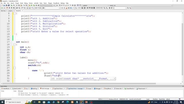Click the Toggle bookmark flag icon
Screen dimensions: 184x104
[x=7, y=8]
